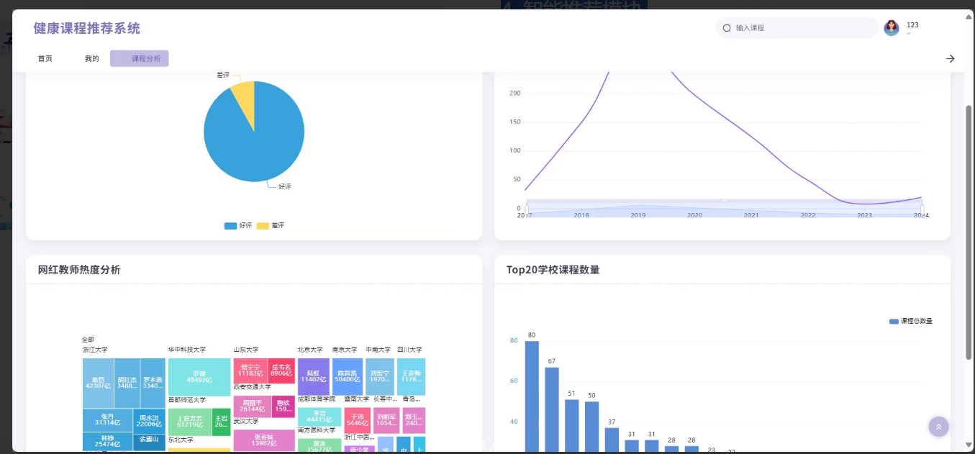
Task: Click the left handle of the year zoom slider
Action: 527,209
